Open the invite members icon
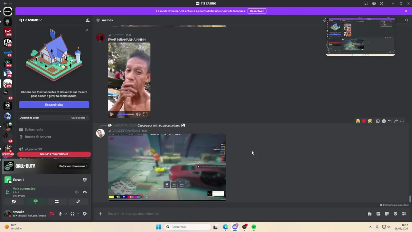 (x=88, y=20)
